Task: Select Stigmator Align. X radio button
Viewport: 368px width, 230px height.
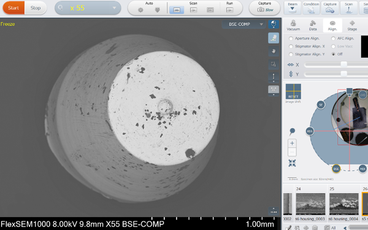Action: (291, 46)
